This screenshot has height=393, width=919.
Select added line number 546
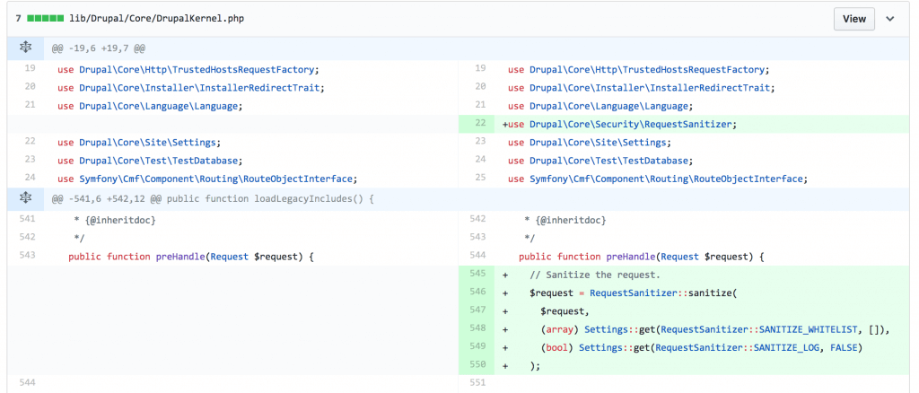477,293
